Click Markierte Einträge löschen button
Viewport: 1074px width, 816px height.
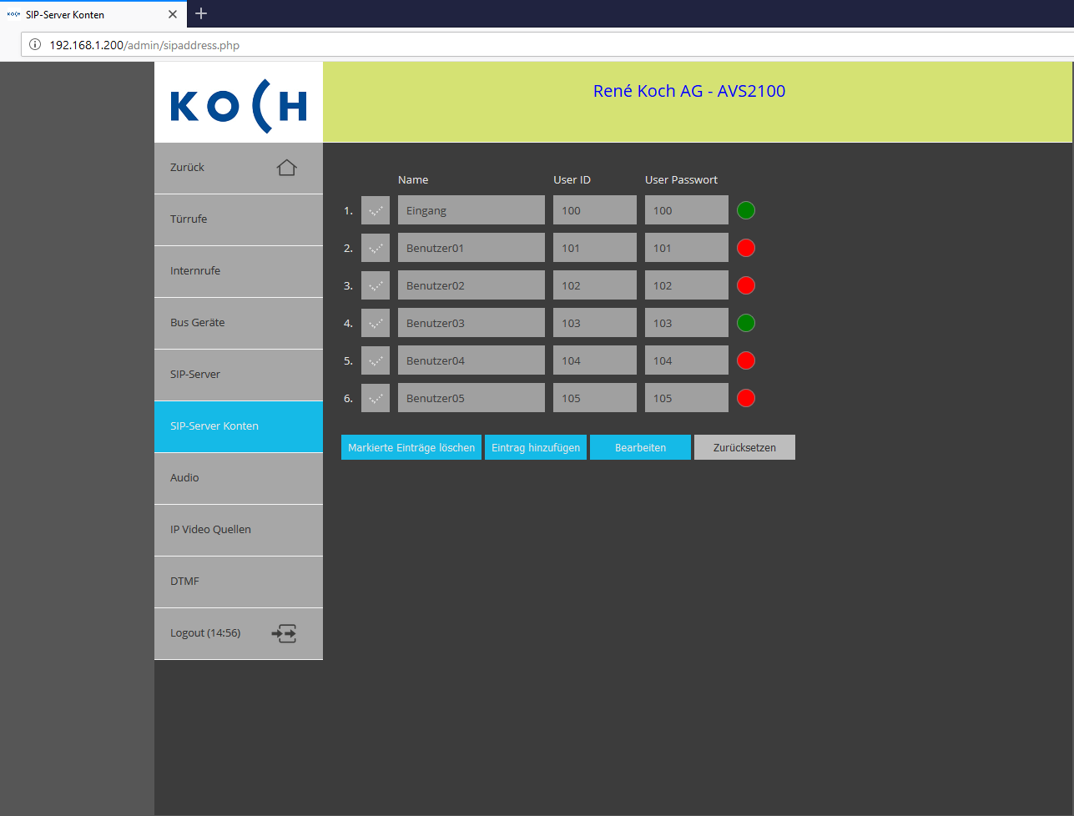click(411, 447)
